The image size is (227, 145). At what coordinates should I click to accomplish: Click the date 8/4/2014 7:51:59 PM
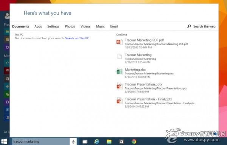[137, 92]
